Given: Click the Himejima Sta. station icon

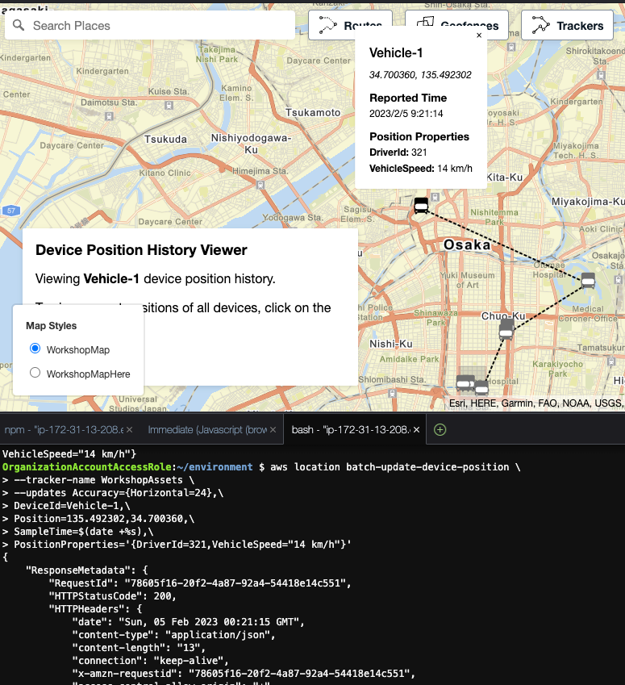Looking at the screenshot, I should 260,185.
